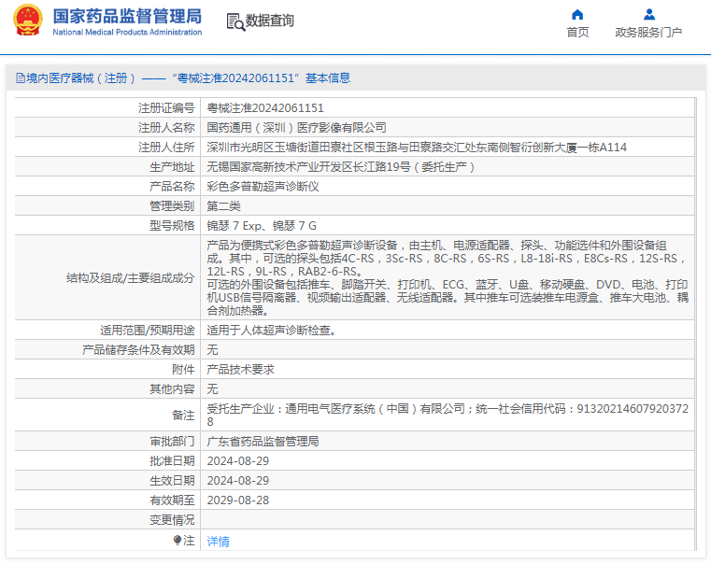This screenshot has height=564, width=711.
Task: Click 产品技术要求 attachment value
Action: click(240, 369)
